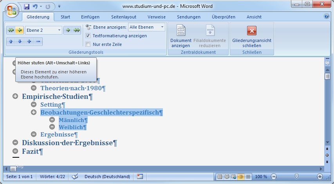The width and height of the screenshot is (334, 184).
Task: Open the Seitenlayout tab
Action: click(124, 17)
